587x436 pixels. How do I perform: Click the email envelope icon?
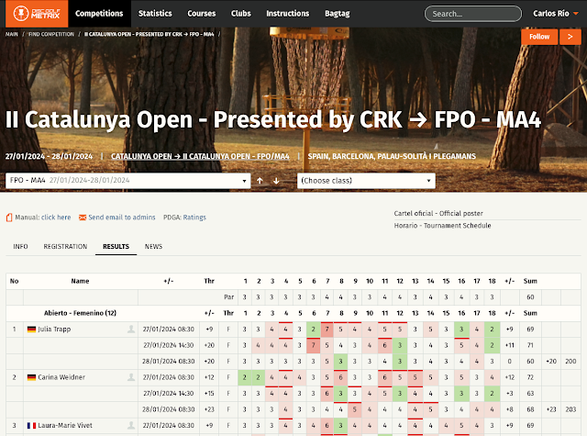pyautogui.click(x=83, y=218)
